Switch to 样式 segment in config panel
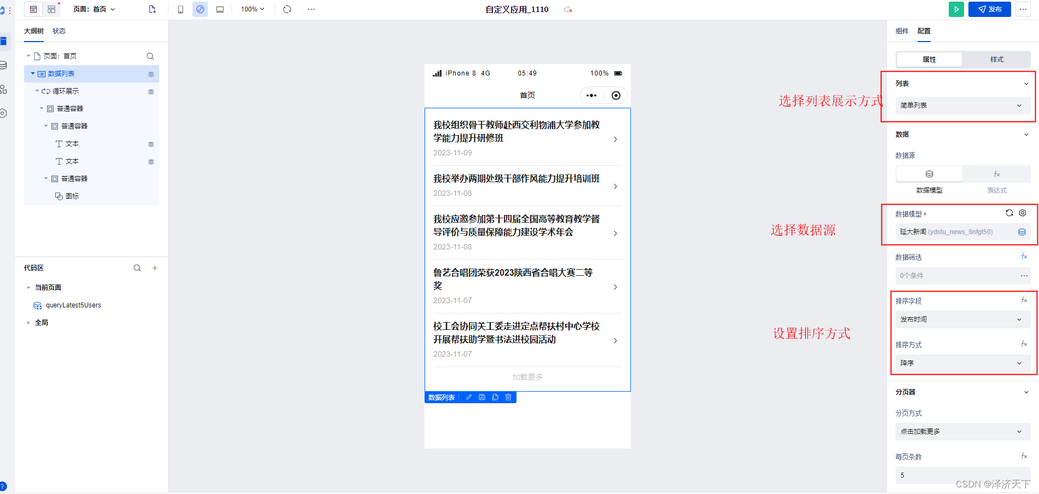Screen dimensions: 1039x494 click(x=996, y=60)
